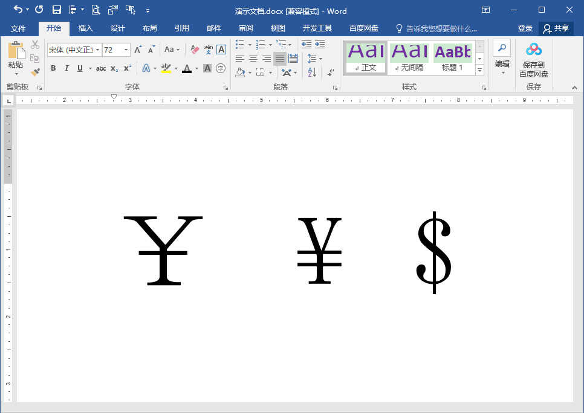Open the Font dialog launcher
The image size is (584, 413).
point(225,88)
